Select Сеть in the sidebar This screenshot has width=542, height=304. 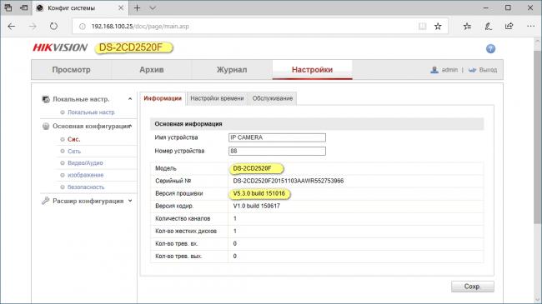74,152
